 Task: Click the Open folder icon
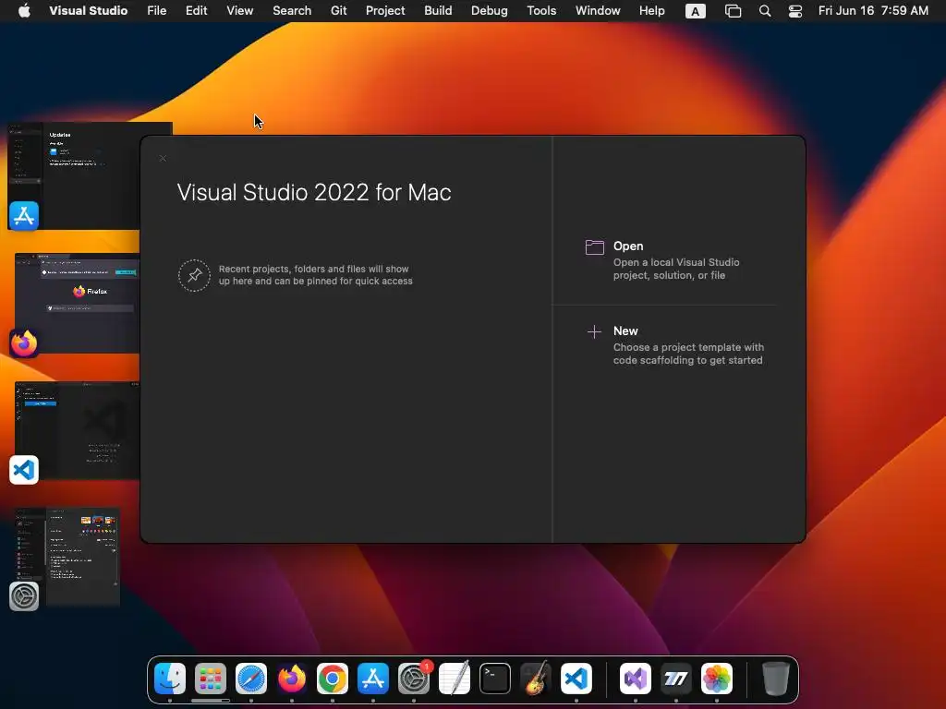click(x=595, y=247)
